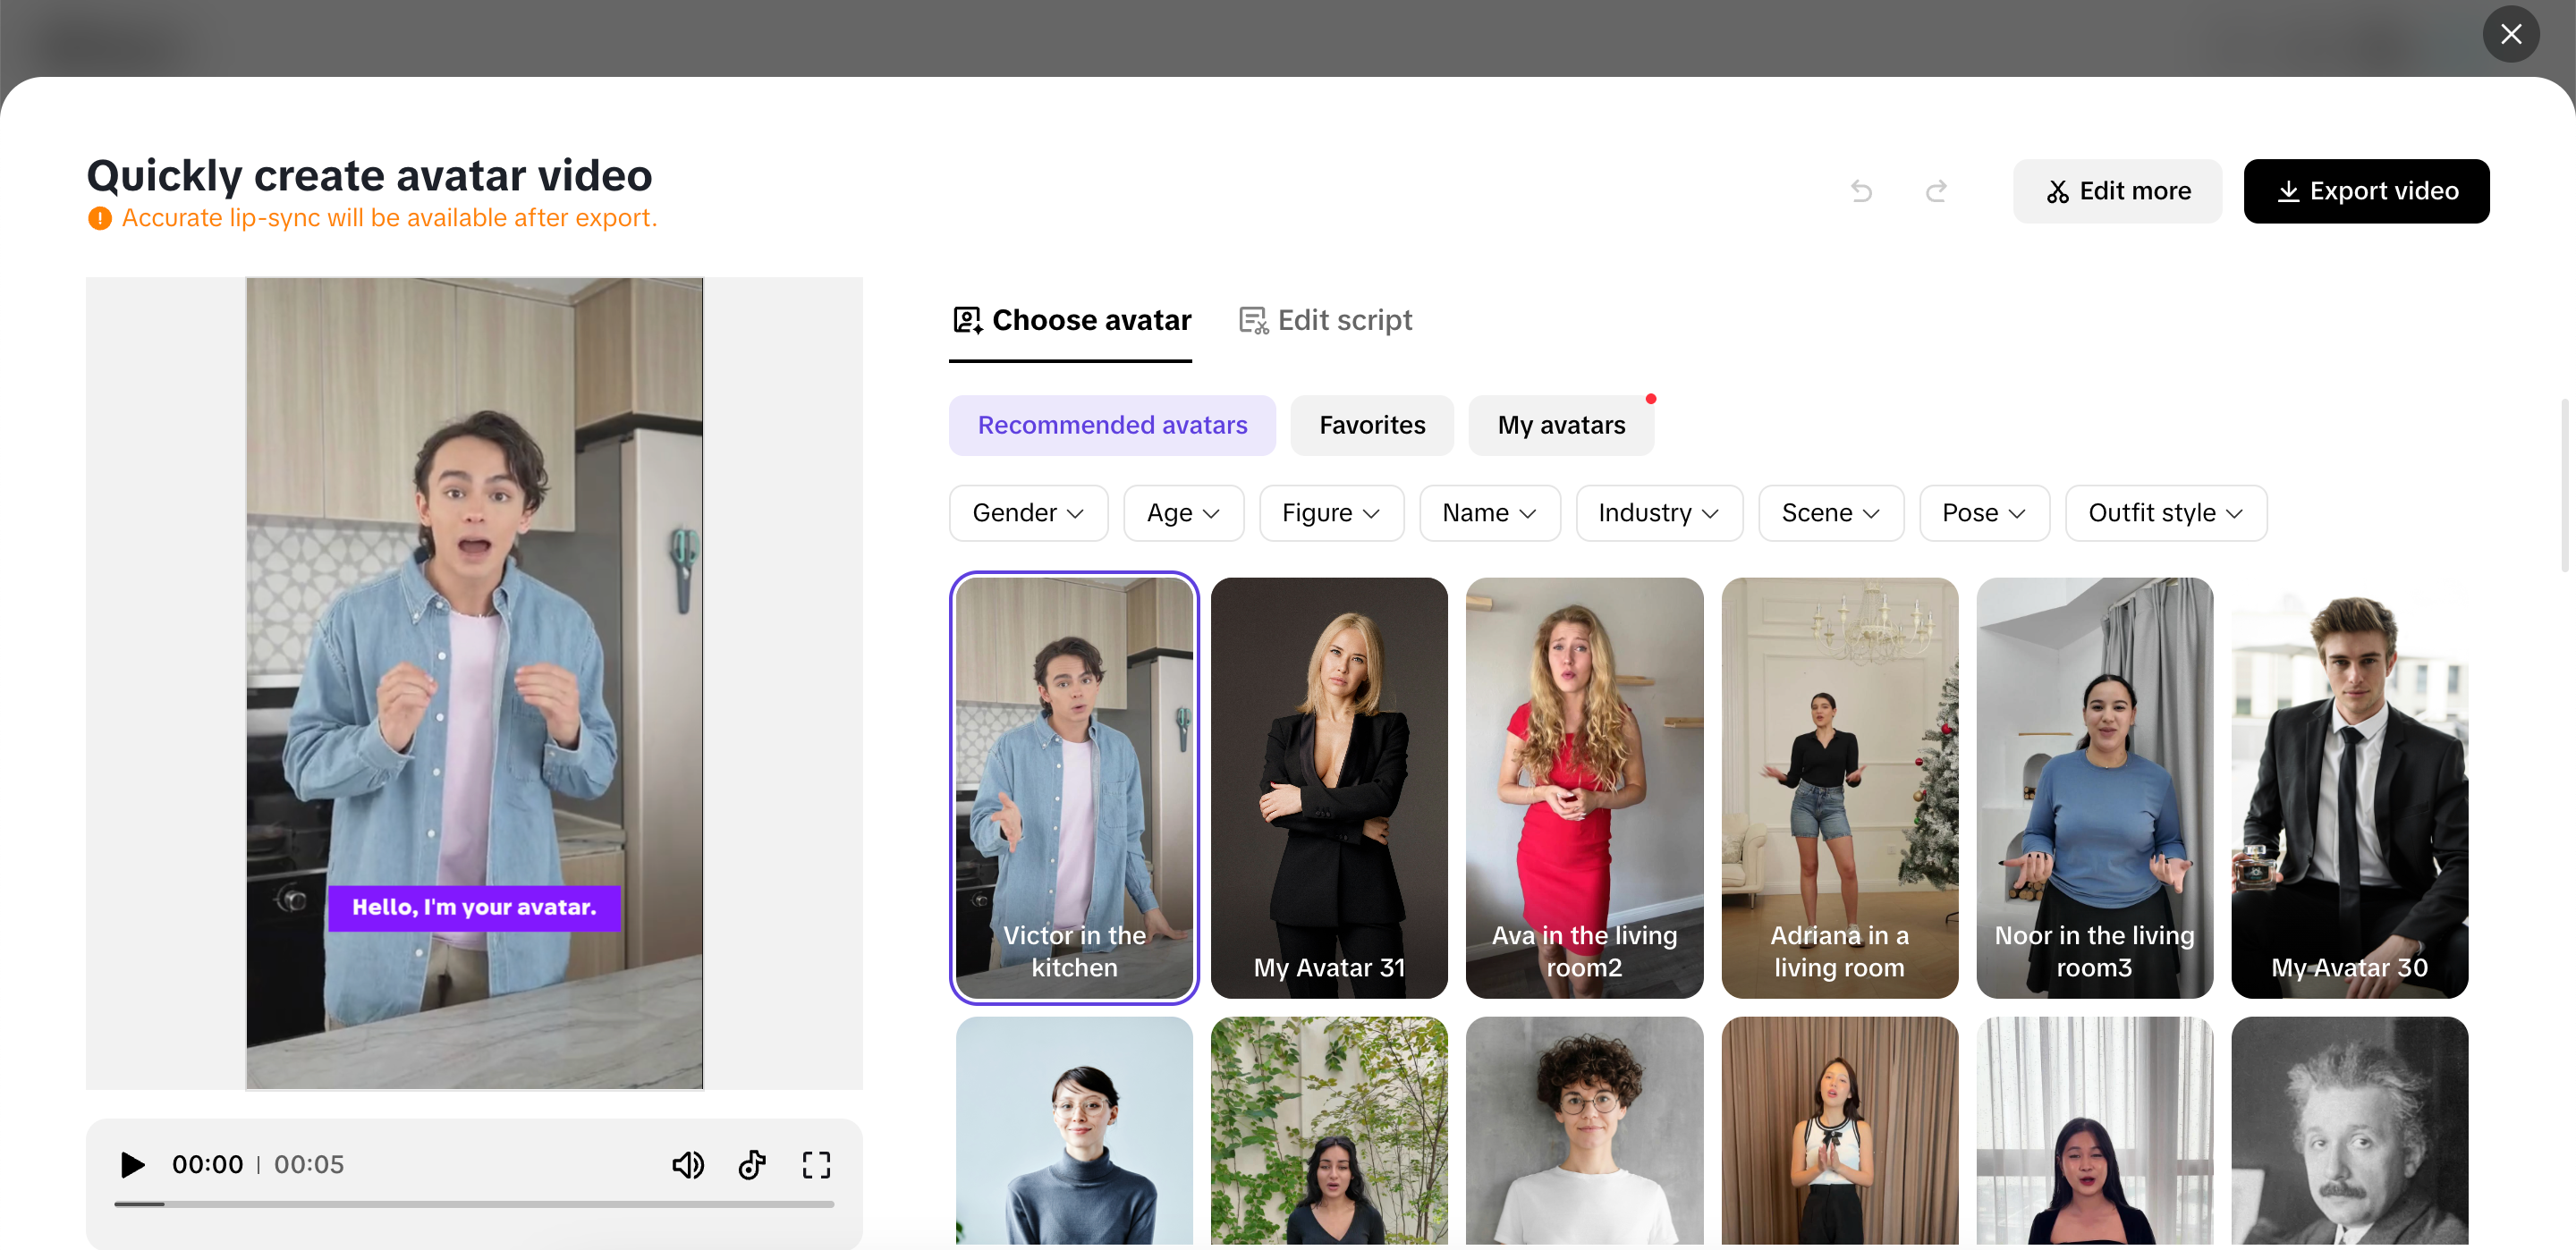Mute the preview volume

(x=688, y=1164)
